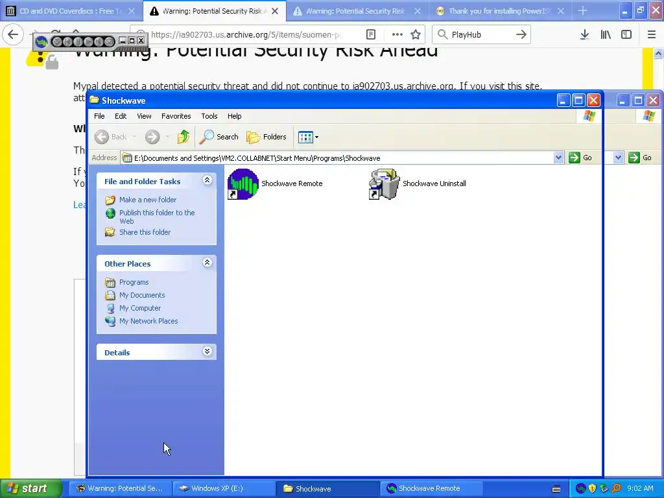Bookmark this page with the star

click(x=416, y=34)
